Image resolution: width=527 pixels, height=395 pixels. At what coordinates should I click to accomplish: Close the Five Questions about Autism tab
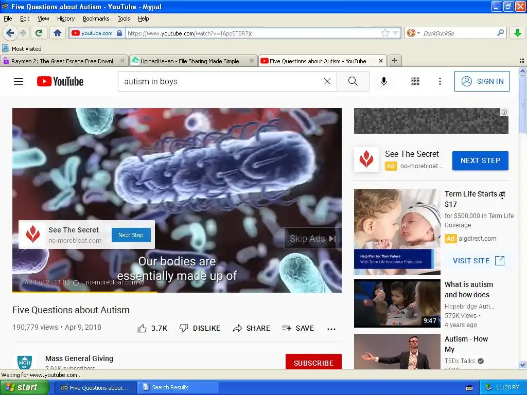[x=380, y=61]
